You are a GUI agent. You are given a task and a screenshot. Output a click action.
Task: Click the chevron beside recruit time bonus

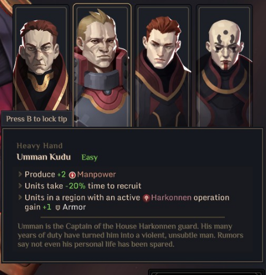(x=20, y=186)
